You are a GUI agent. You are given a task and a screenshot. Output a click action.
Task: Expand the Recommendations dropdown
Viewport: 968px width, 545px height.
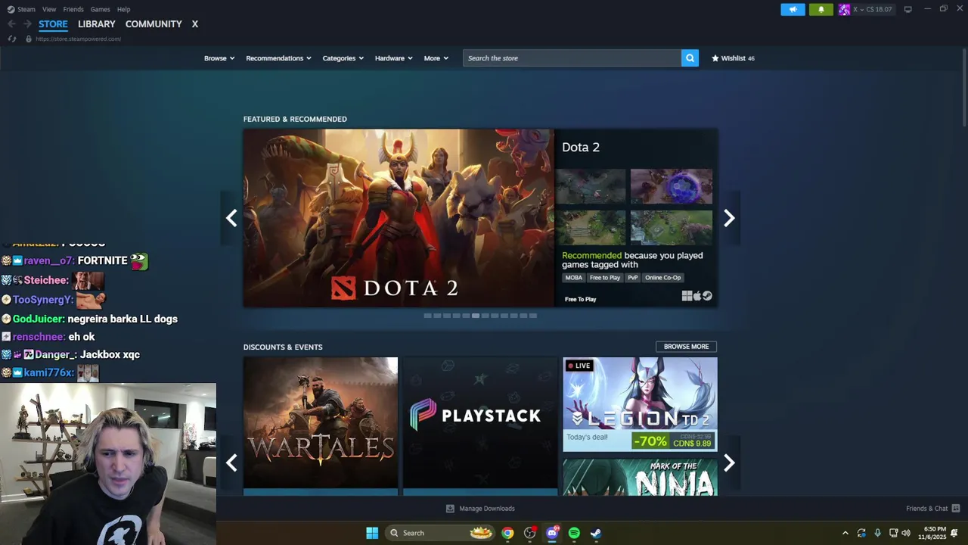(278, 58)
